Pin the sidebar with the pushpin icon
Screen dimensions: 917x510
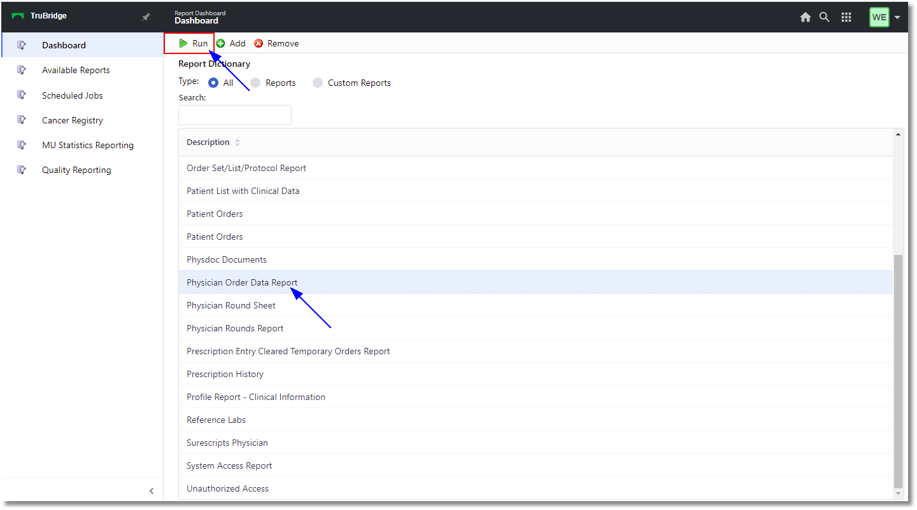point(146,17)
